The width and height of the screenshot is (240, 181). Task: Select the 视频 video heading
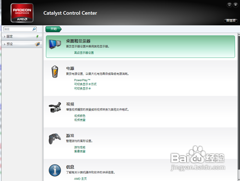[x=70, y=104]
